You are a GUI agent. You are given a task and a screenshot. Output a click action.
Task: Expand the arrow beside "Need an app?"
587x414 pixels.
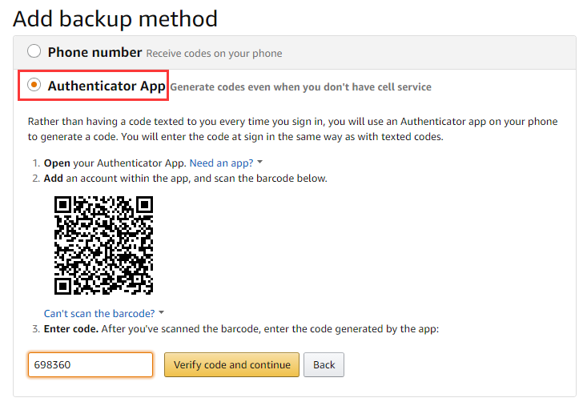coord(260,163)
